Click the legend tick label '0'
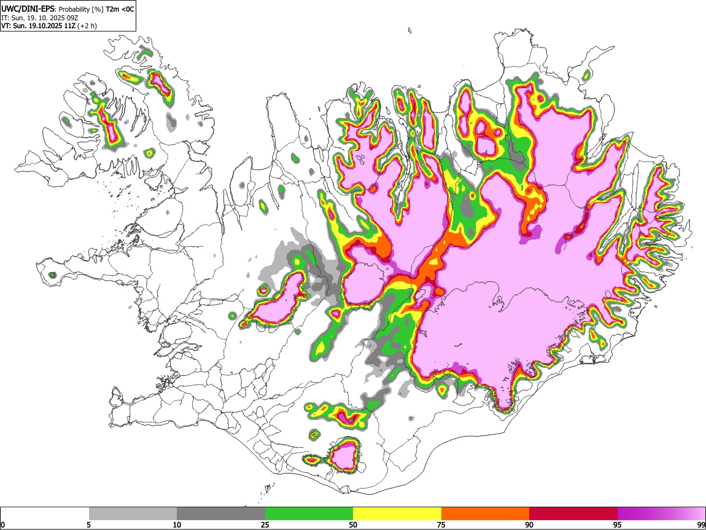706x530 pixels. (2, 525)
